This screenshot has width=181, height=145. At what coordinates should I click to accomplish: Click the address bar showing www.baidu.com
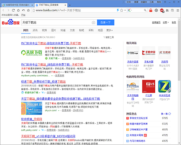[x=74, y=10]
